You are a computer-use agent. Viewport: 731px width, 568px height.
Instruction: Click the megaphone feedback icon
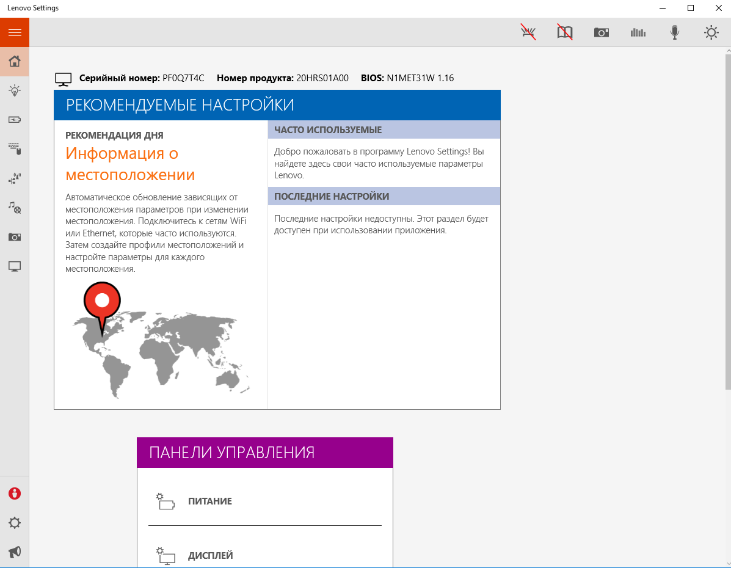coord(15,552)
